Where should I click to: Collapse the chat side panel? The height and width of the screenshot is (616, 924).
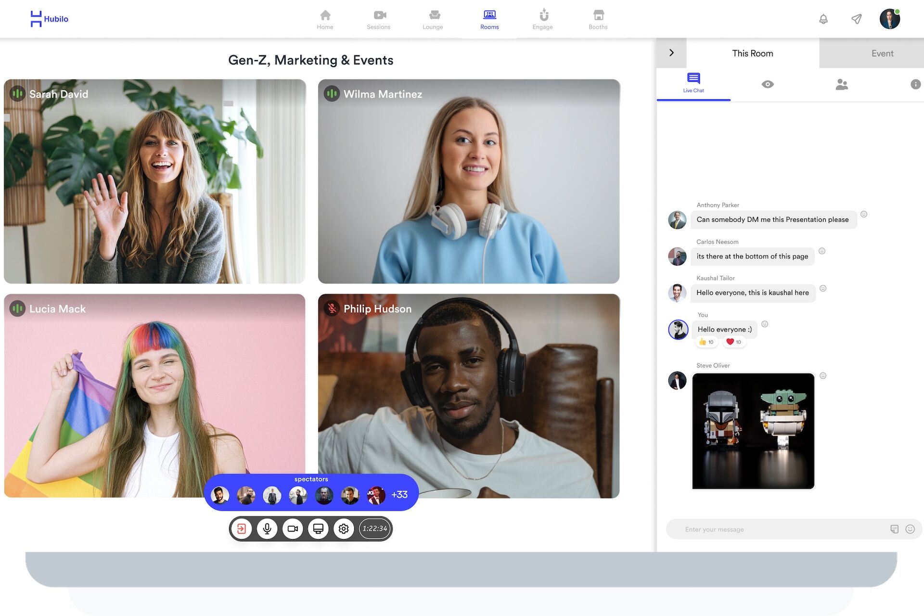pos(671,53)
